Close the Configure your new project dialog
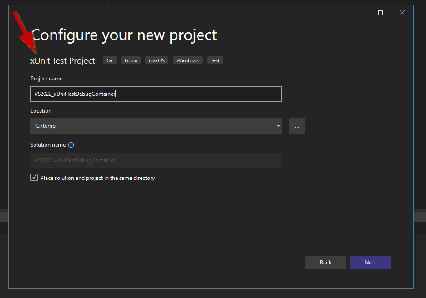Screen dimensions: 426x298 (402, 13)
